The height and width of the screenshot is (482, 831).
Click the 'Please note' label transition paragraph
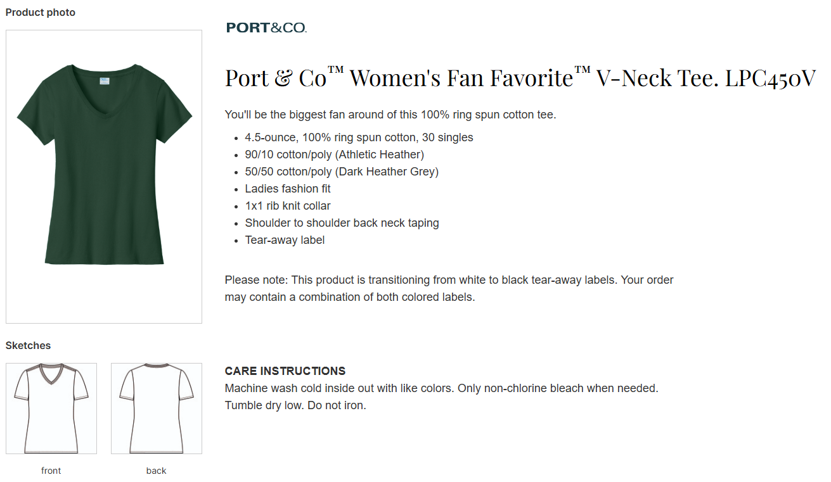(449, 288)
